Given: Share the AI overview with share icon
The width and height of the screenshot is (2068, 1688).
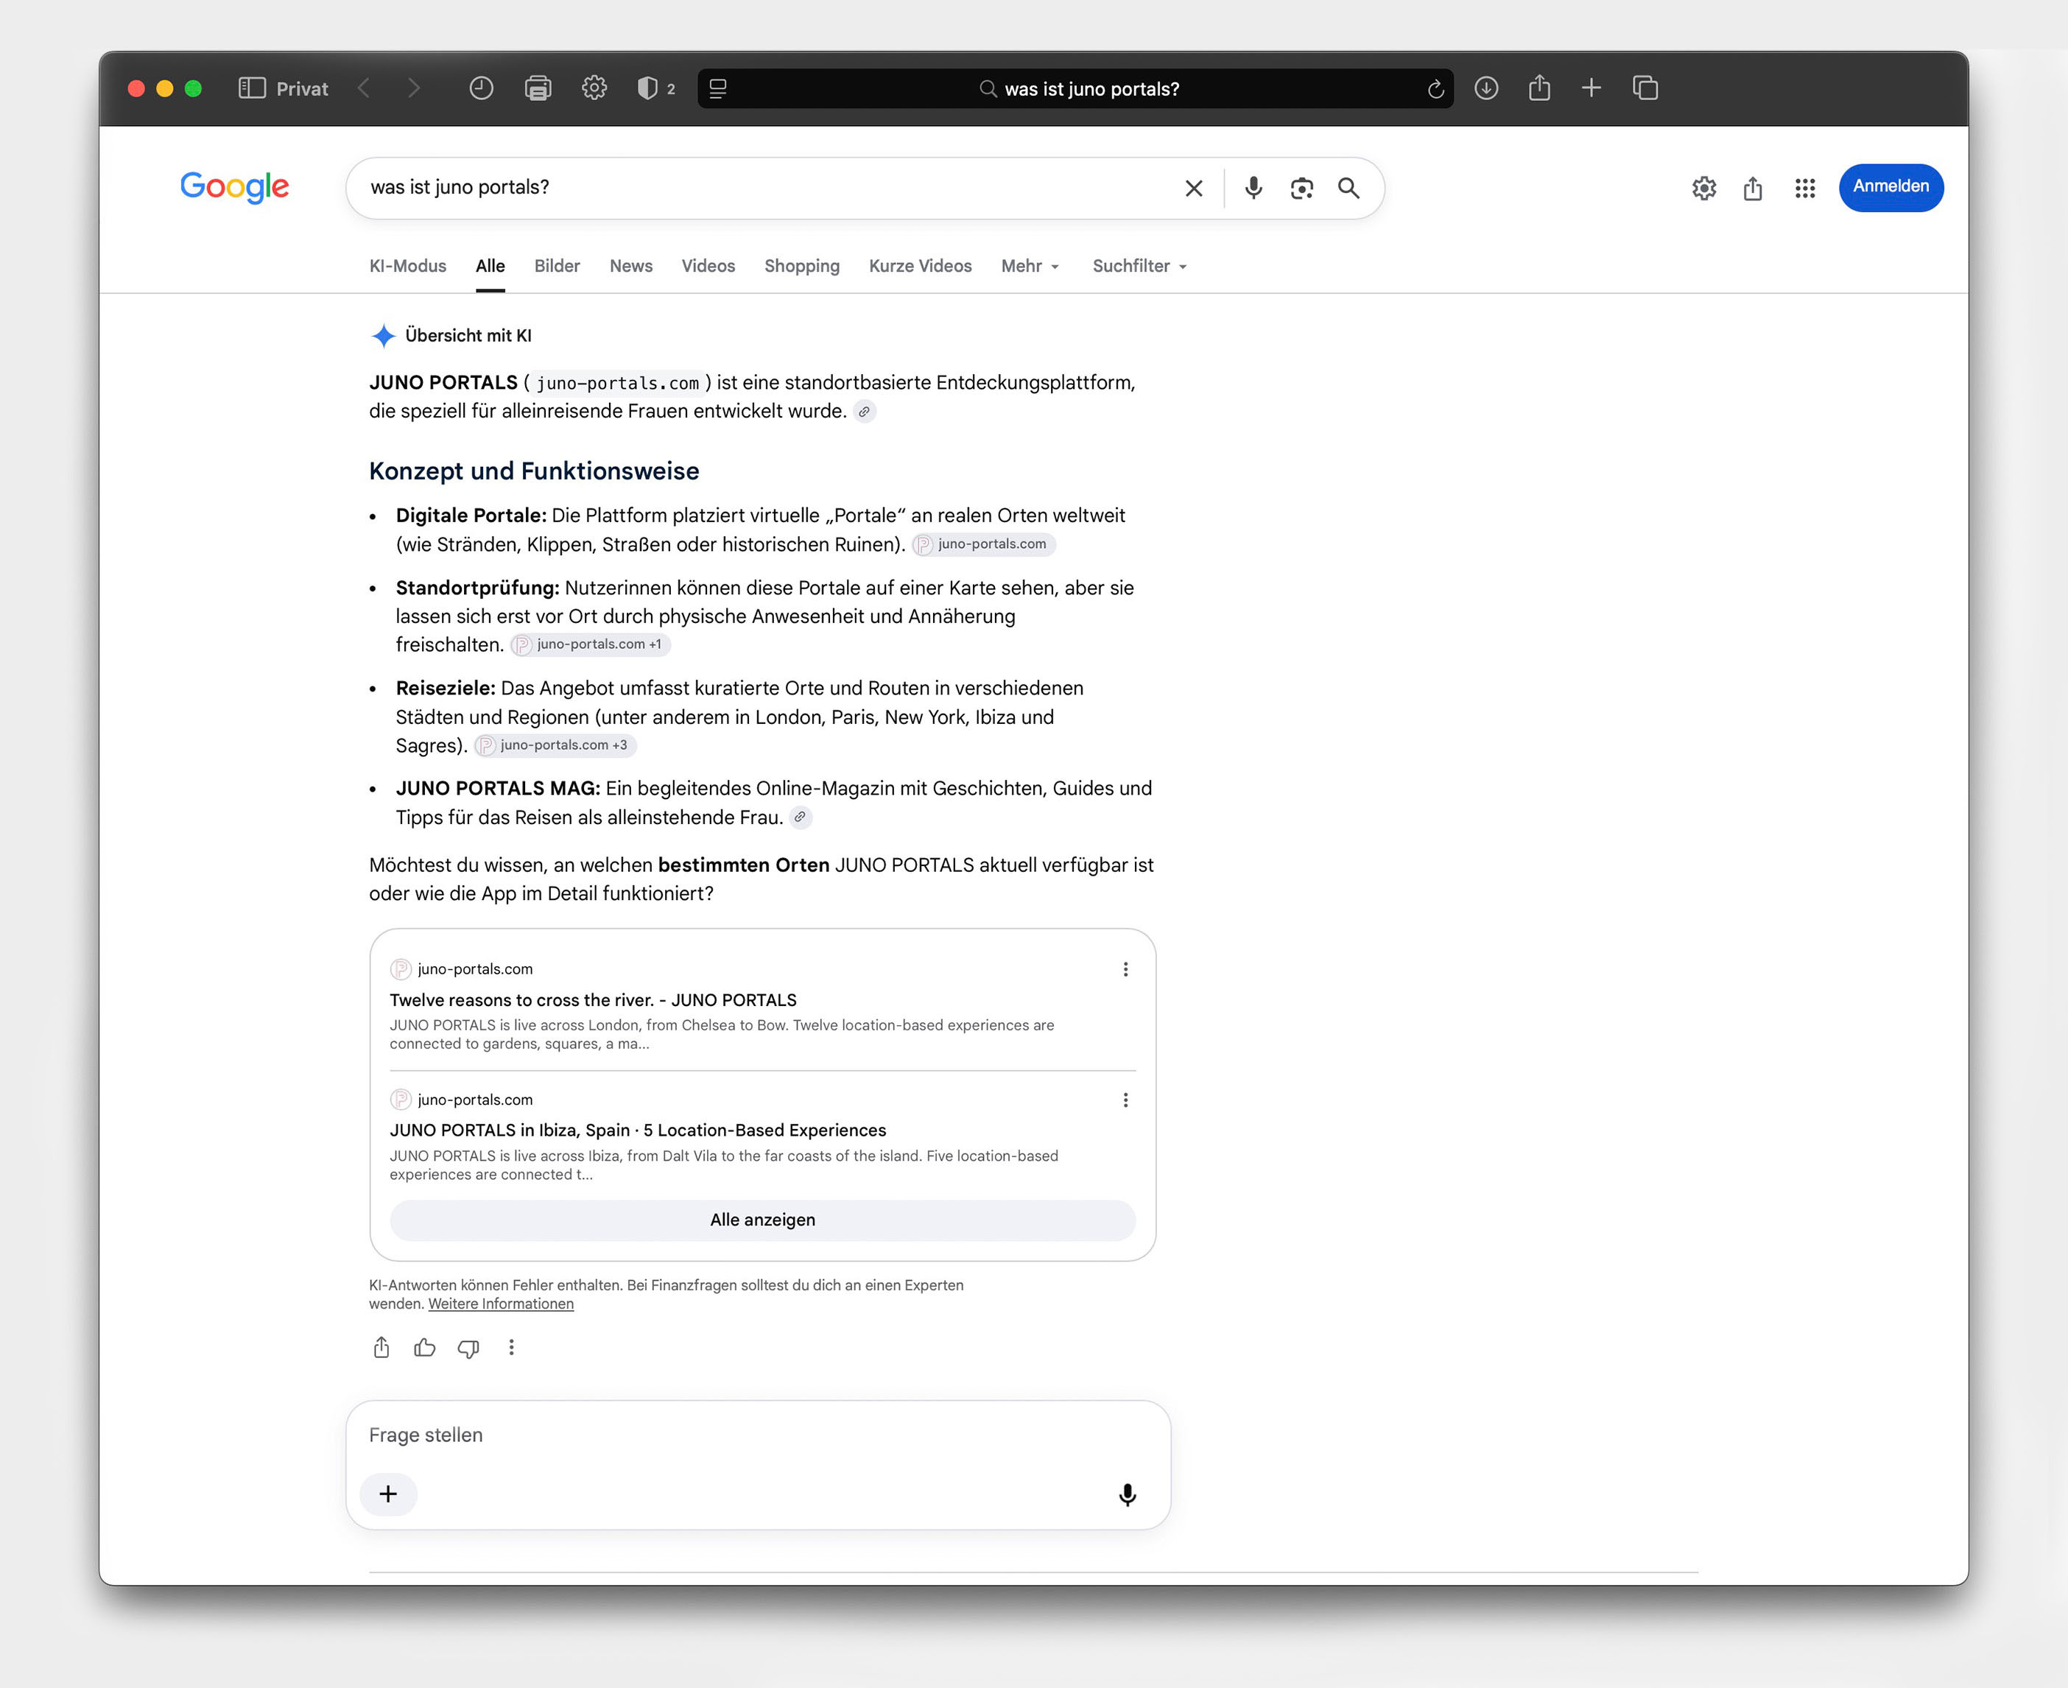Looking at the screenshot, I should click(381, 1348).
